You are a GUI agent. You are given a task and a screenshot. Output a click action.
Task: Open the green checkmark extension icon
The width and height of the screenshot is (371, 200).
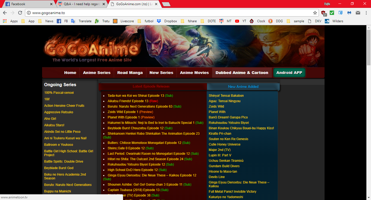click(332, 13)
